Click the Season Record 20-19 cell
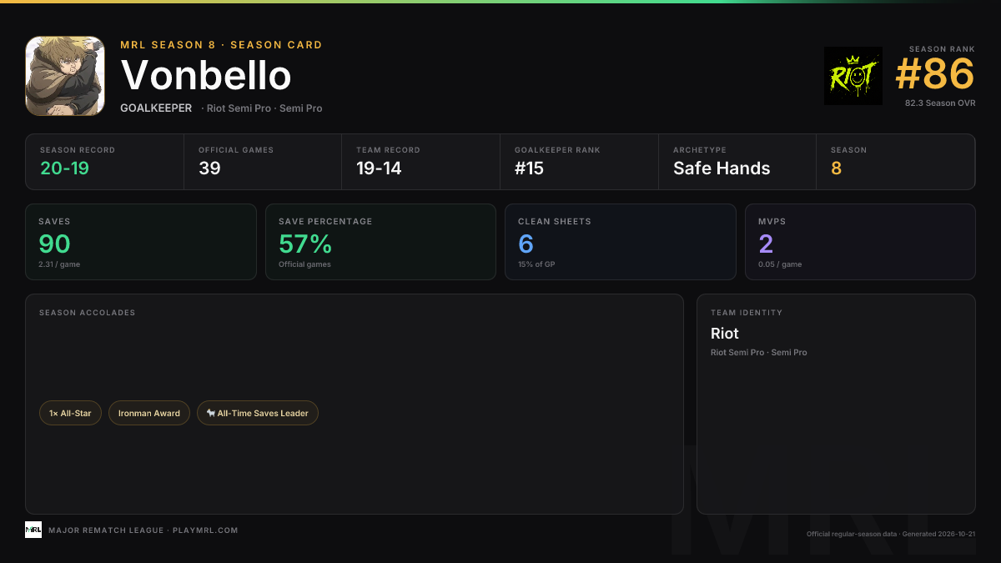1001x563 pixels. click(104, 162)
